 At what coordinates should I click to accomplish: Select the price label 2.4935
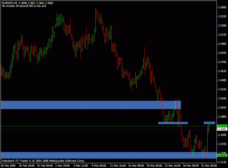(222, 53)
